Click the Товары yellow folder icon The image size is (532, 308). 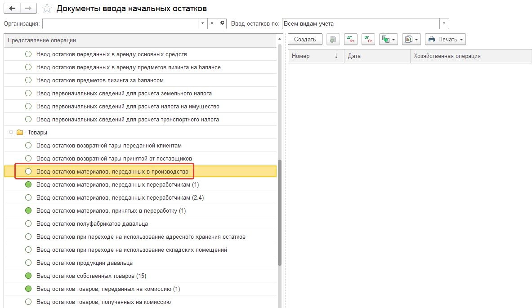pyautogui.click(x=20, y=132)
